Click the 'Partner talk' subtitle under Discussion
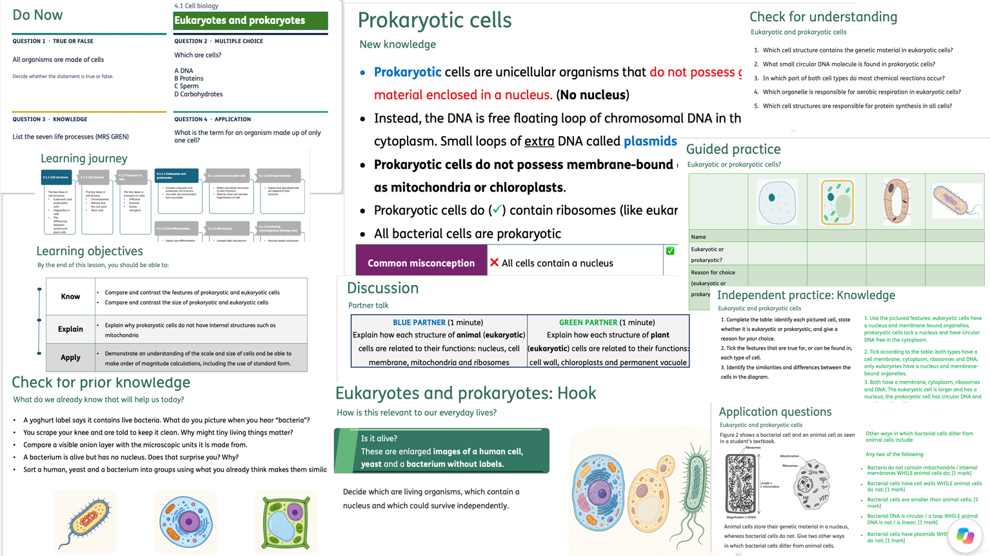 pos(368,306)
